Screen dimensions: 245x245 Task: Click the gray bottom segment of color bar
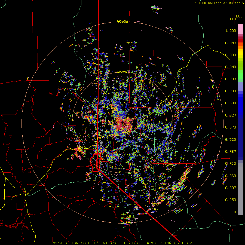[x=240, y=189]
